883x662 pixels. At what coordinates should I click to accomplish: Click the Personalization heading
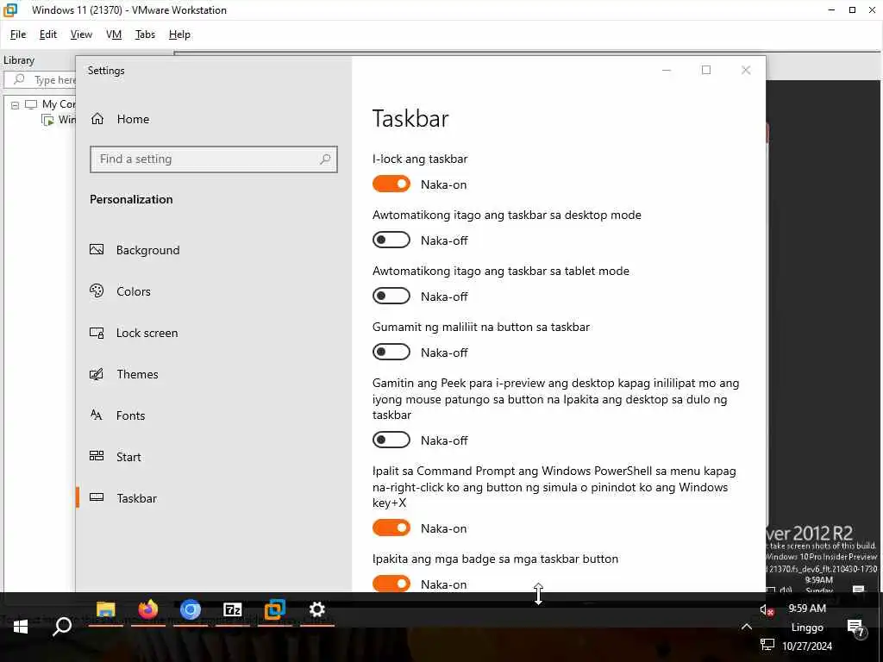point(131,199)
